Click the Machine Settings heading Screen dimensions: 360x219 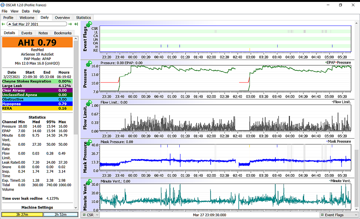[x=37, y=207]
